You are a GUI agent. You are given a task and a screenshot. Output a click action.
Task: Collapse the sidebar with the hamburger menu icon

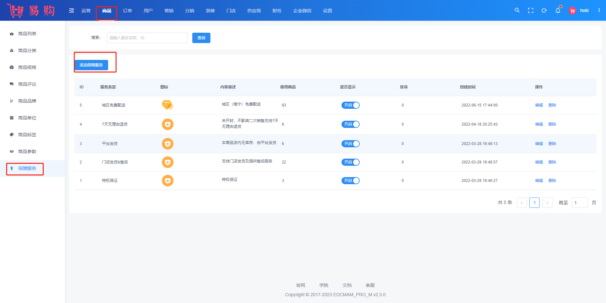(72, 11)
